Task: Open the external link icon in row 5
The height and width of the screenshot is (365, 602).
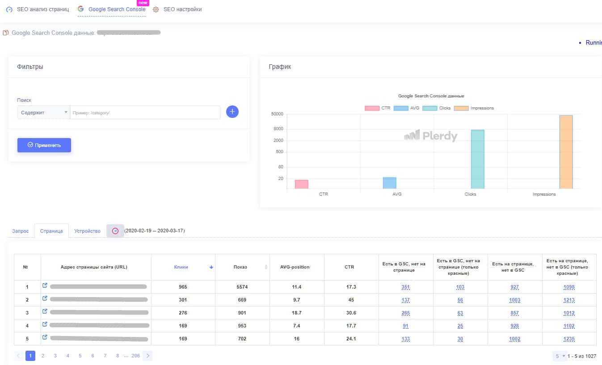Action: click(x=45, y=337)
